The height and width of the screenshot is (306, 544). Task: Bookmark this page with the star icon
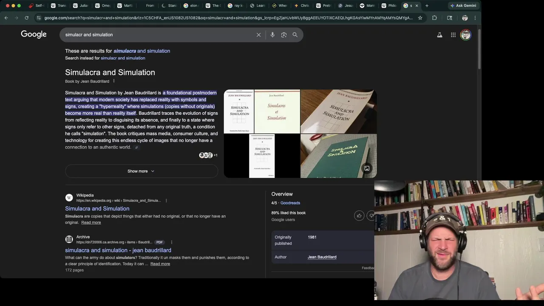pyautogui.click(x=420, y=18)
